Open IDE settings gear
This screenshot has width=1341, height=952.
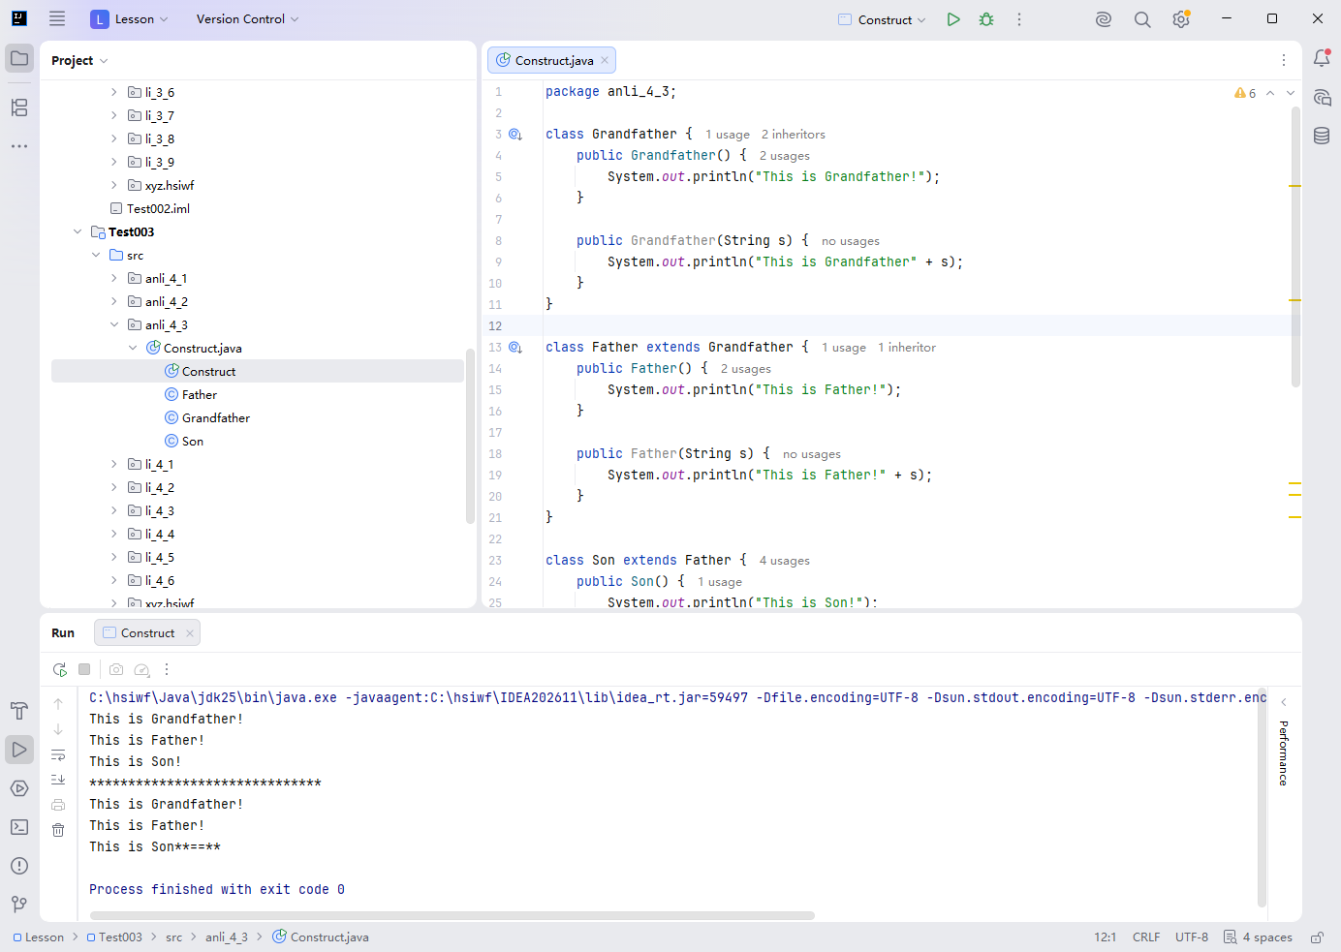1181,19
